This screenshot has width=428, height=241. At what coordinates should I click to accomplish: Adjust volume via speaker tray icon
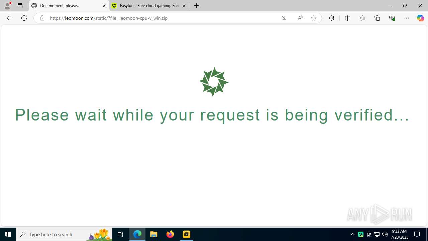coord(385,234)
